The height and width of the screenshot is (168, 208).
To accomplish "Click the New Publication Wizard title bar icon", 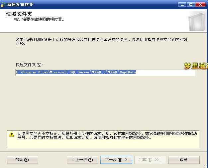I will 3,5.
